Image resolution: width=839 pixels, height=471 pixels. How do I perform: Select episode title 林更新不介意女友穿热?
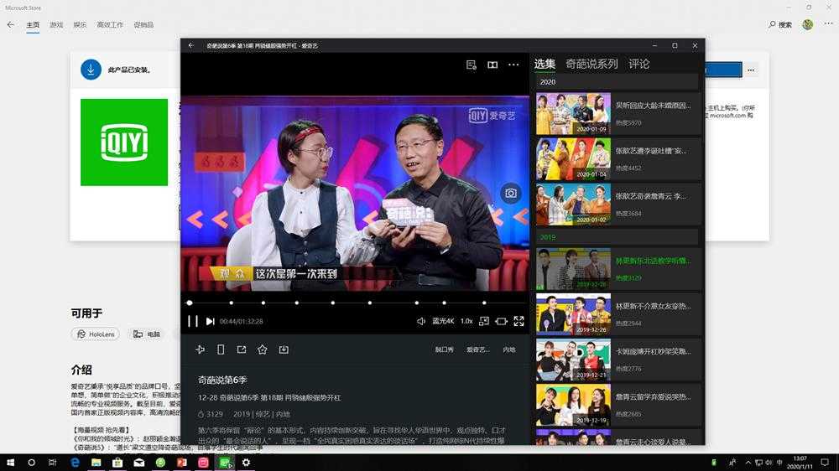click(x=653, y=307)
